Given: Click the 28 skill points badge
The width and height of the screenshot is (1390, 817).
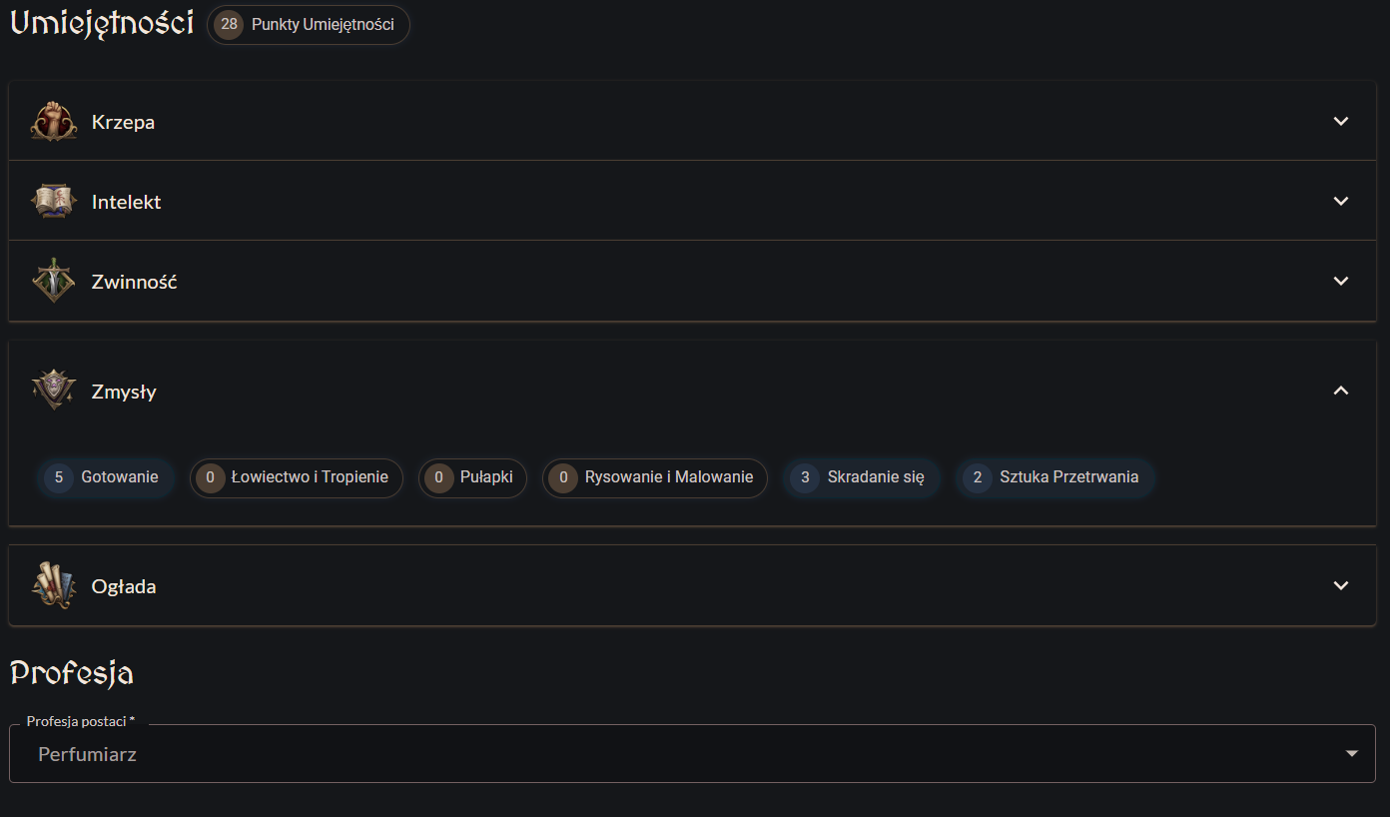Looking at the screenshot, I should (x=230, y=25).
